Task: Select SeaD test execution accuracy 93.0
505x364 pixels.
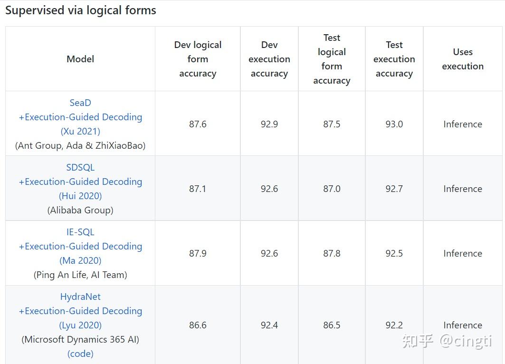Action: point(394,124)
